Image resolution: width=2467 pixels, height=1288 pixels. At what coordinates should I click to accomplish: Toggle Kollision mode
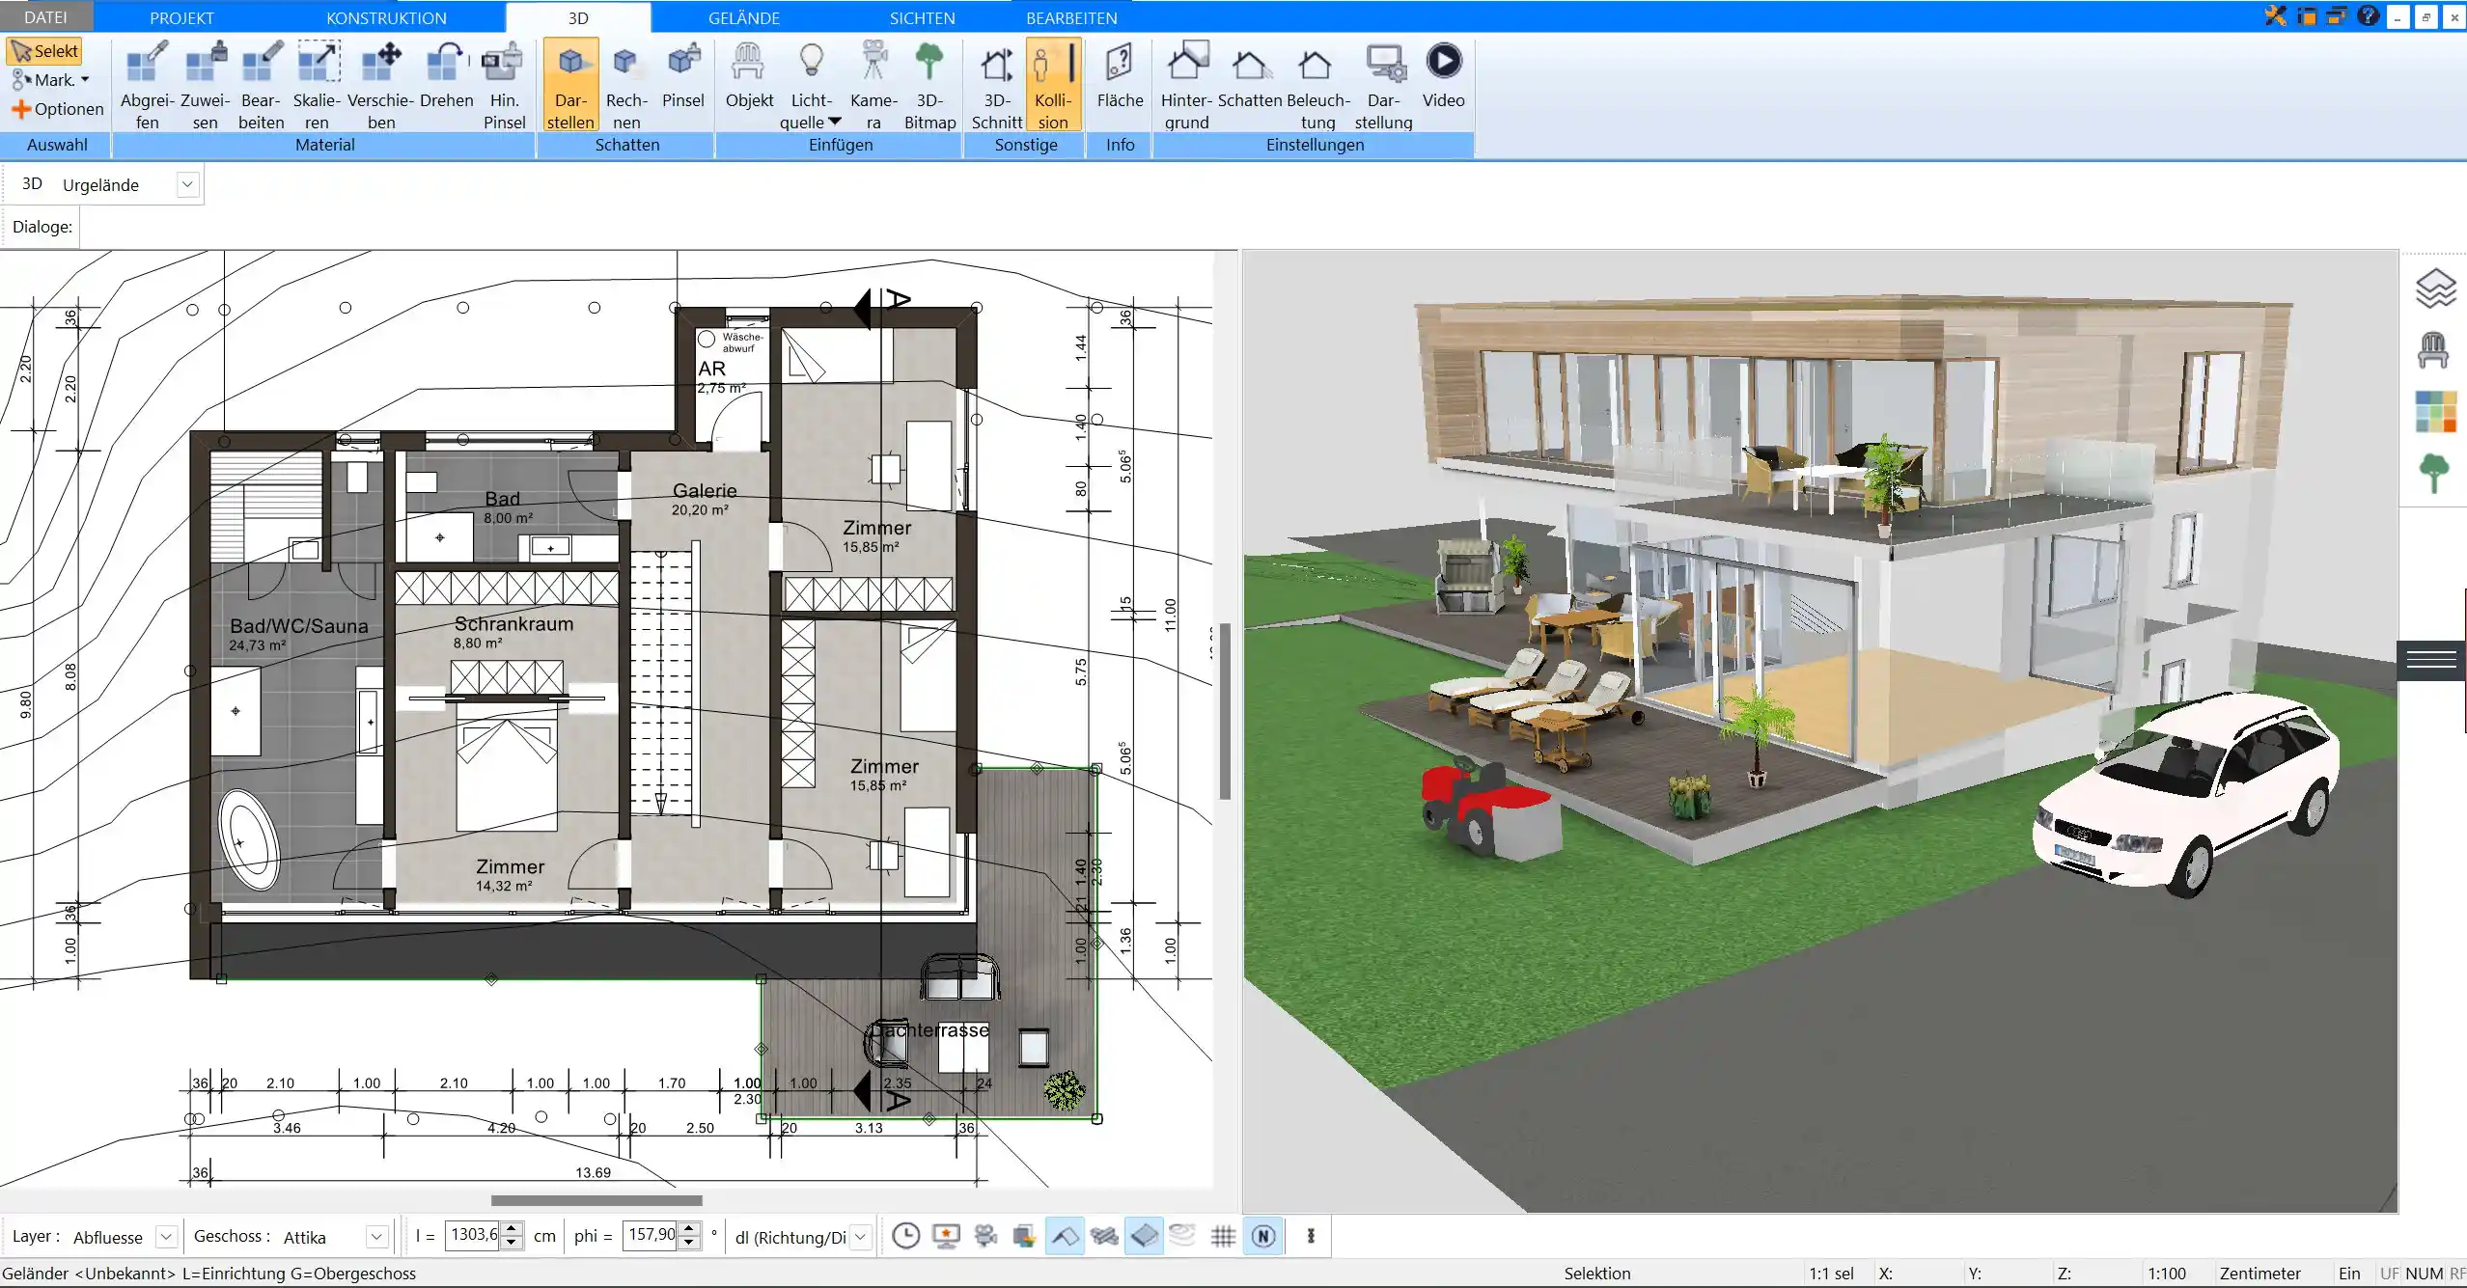tap(1053, 85)
